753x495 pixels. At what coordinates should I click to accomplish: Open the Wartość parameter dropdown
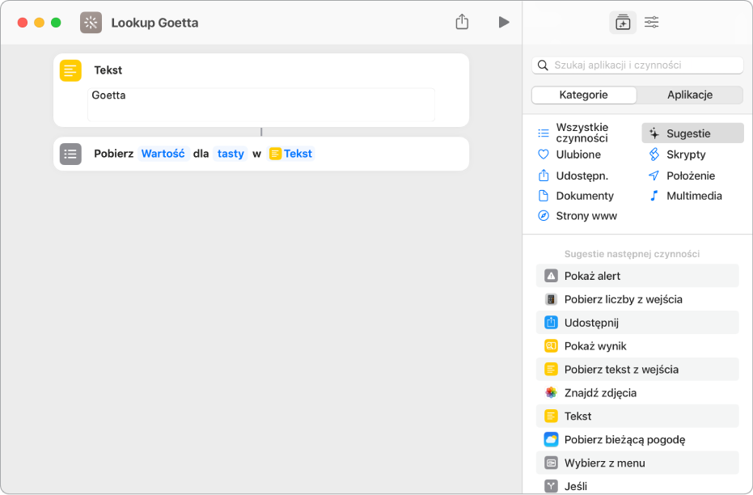pos(163,154)
